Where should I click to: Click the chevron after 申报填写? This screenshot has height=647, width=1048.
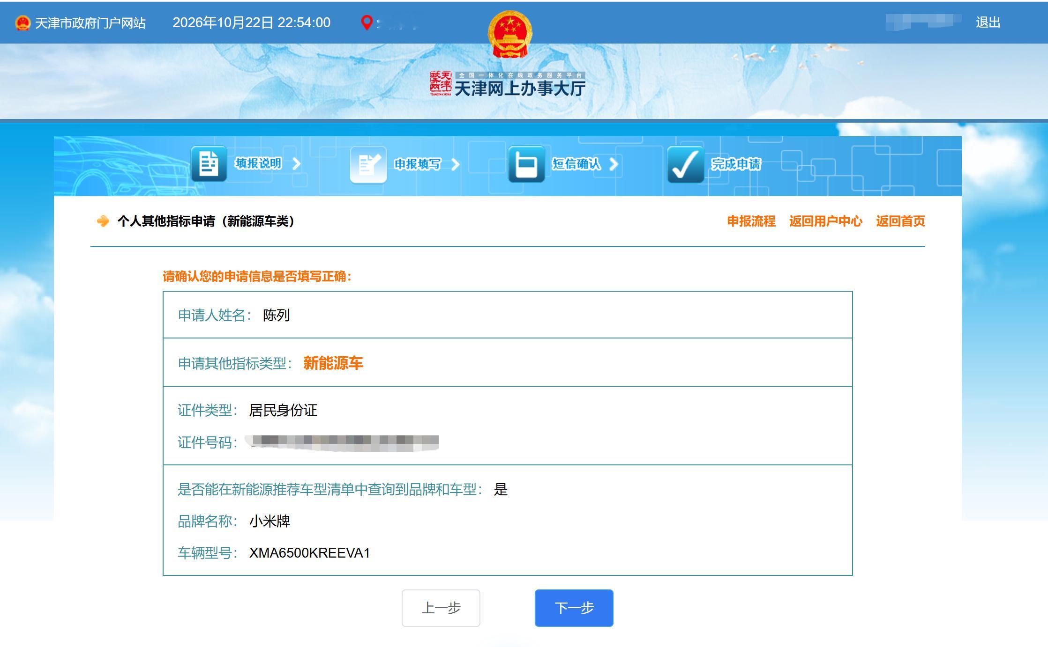[455, 164]
